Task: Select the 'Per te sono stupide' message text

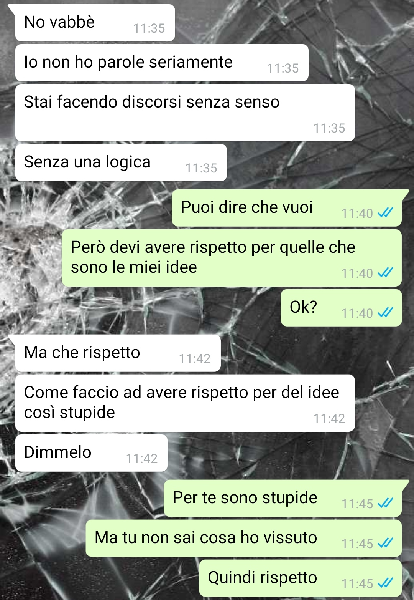Action: 245,497
